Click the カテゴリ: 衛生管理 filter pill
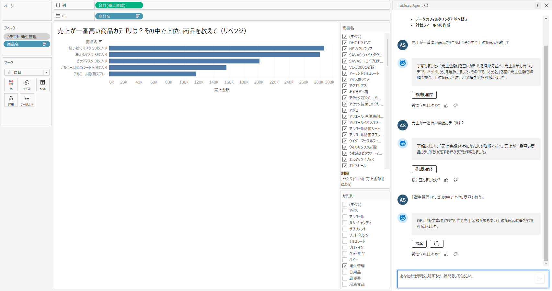This screenshot has width=552, height=291. pyautogui.click(x=27, y=37)
